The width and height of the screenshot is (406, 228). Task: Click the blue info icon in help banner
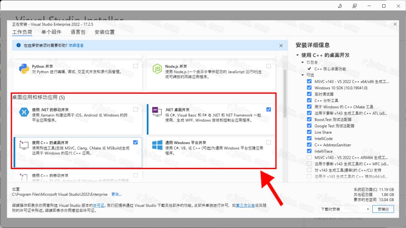pos(18,46)
